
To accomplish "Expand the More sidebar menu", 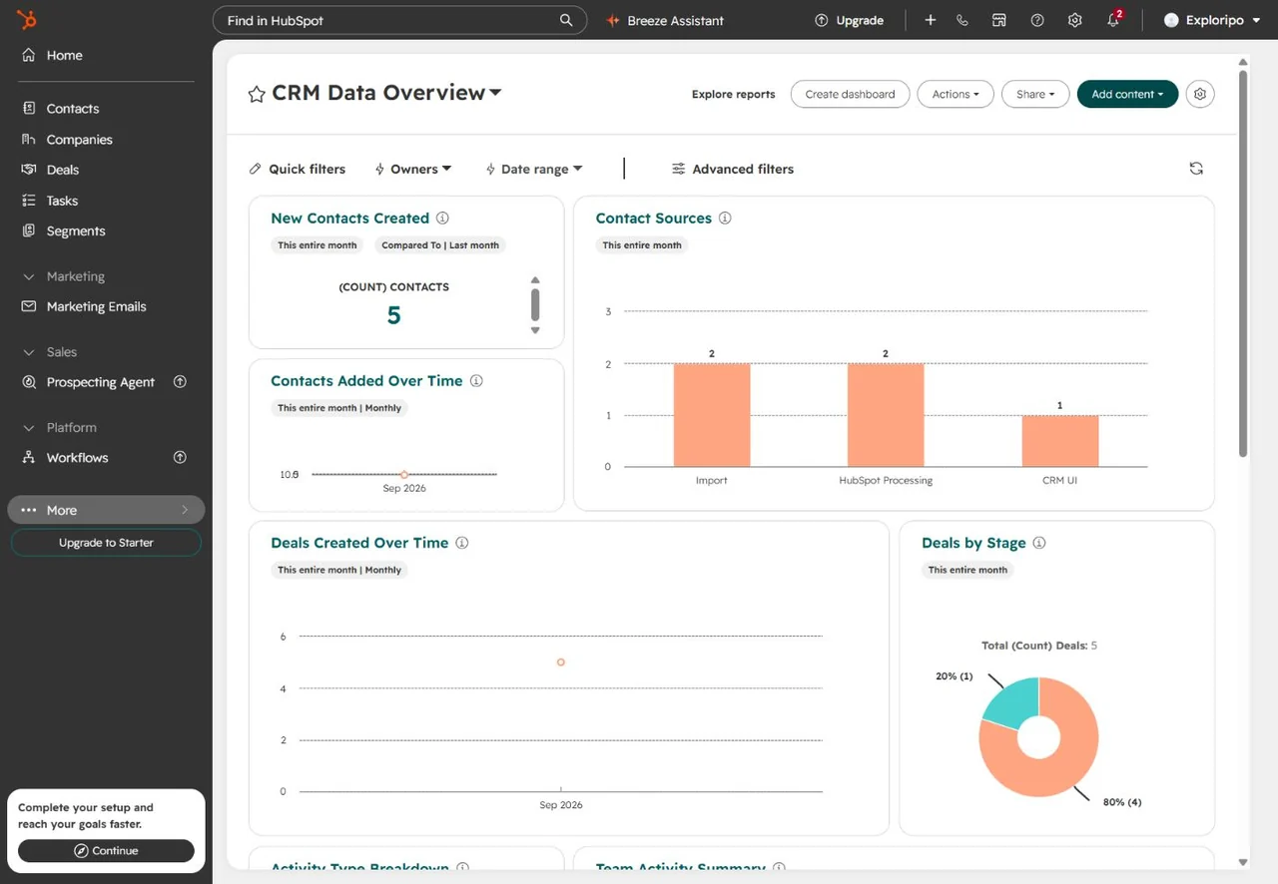I will pos(106,510).
